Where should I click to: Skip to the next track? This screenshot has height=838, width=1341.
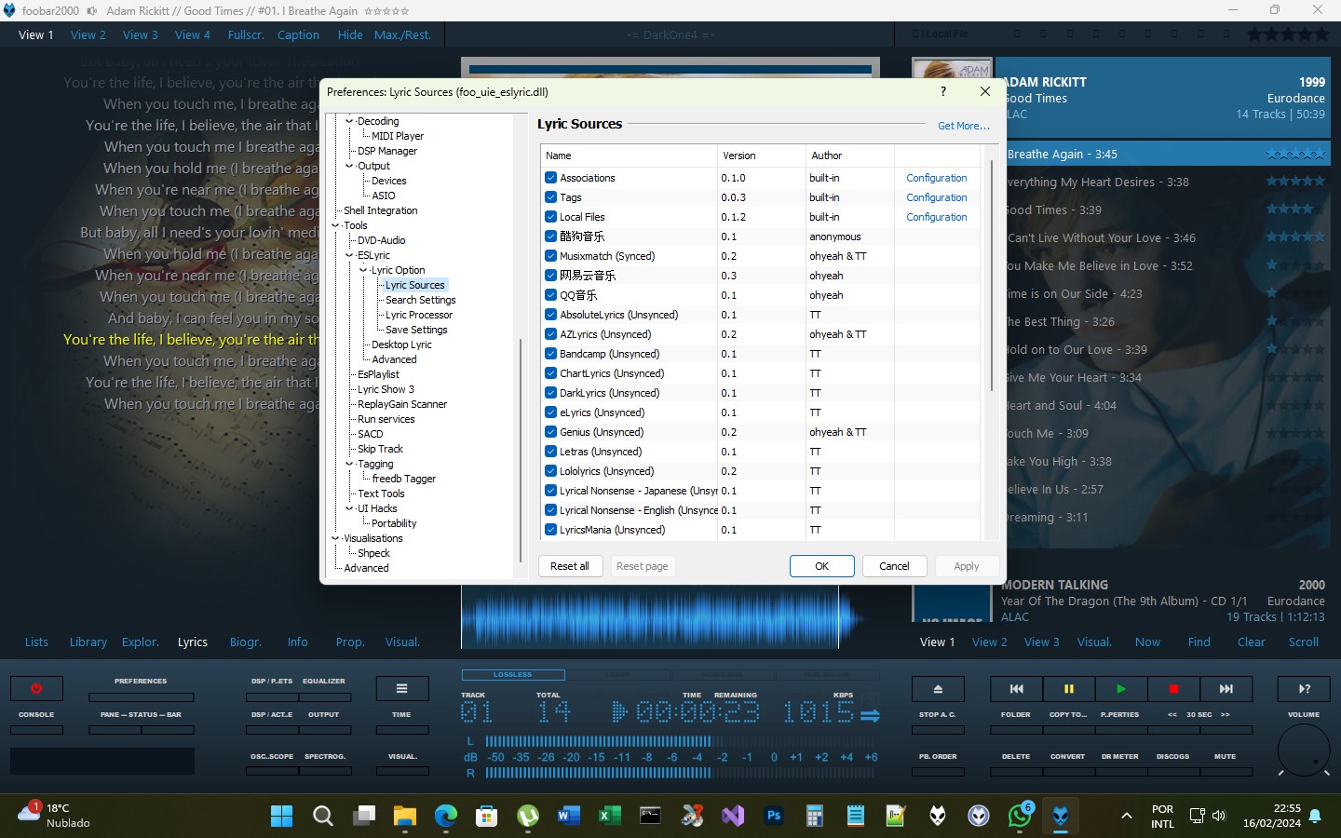[1226, 689]
